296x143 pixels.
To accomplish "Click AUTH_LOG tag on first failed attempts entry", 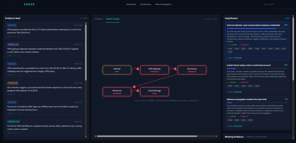I will coord(12,25).
